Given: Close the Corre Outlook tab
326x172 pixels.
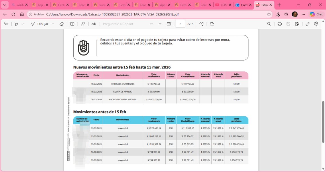Looking at the screenshot, I should pyautogui.click(x=250, y=5).
